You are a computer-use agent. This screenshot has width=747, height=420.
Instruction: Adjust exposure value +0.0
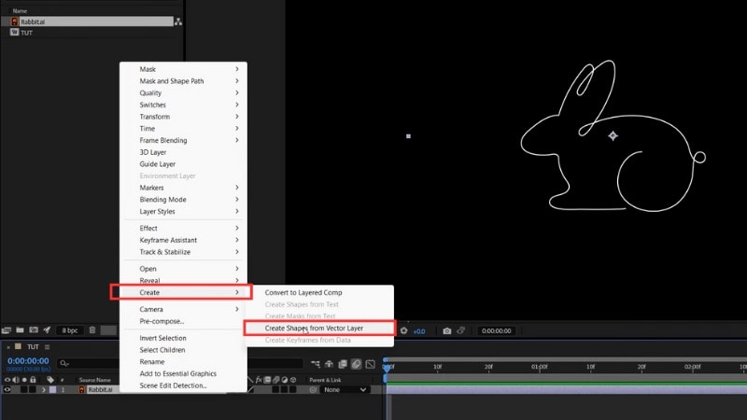(x=419, y=331)
